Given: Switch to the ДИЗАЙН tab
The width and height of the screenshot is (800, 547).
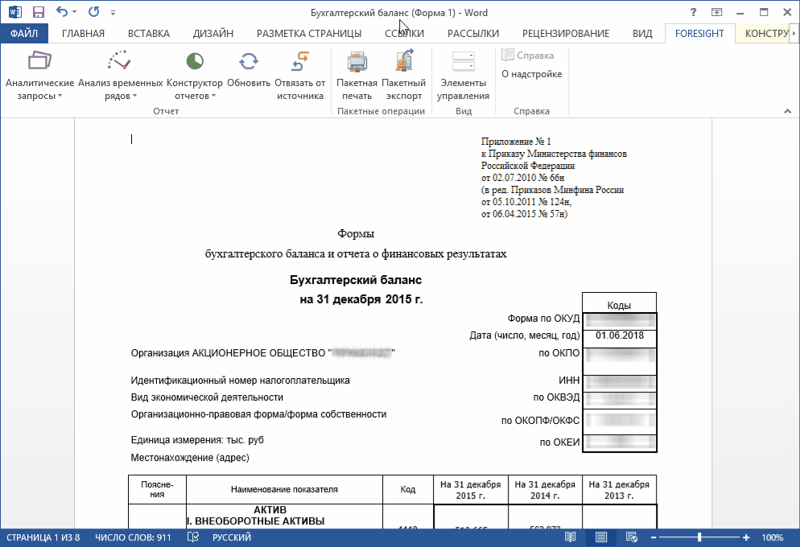Looking at the screenshot, I should click(212, 34).
